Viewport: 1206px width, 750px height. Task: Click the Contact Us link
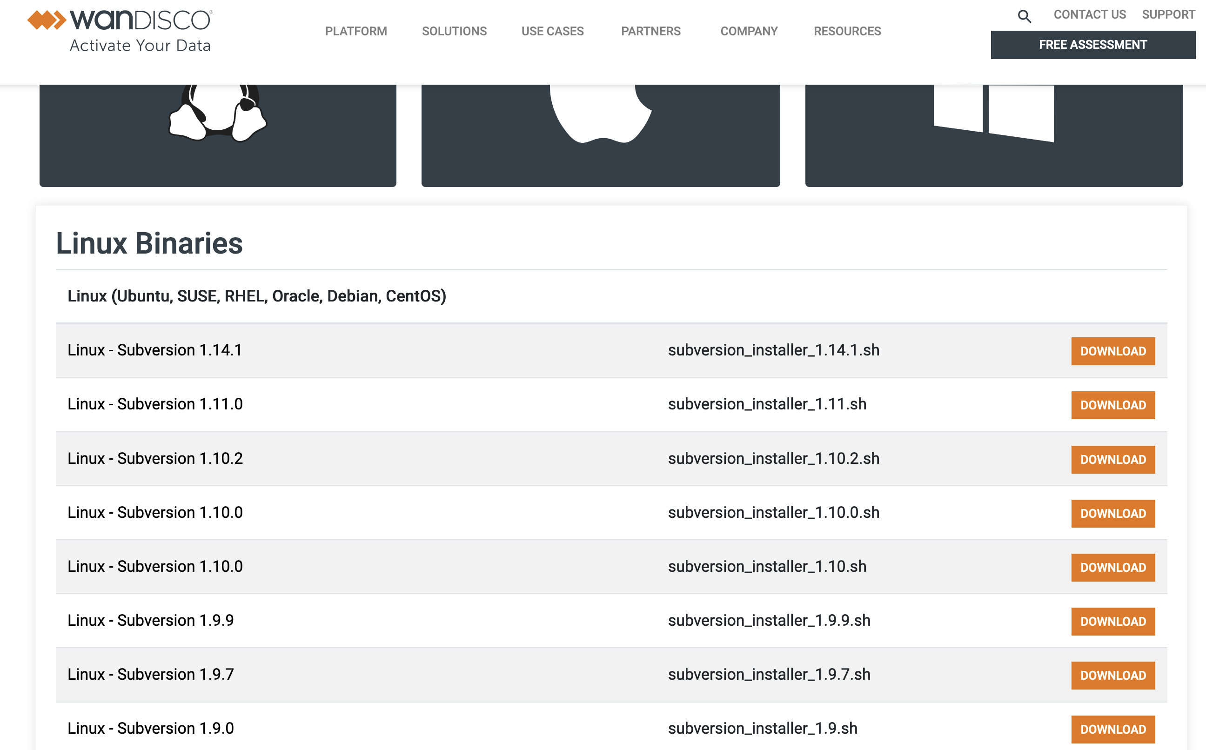(1090, 14)
